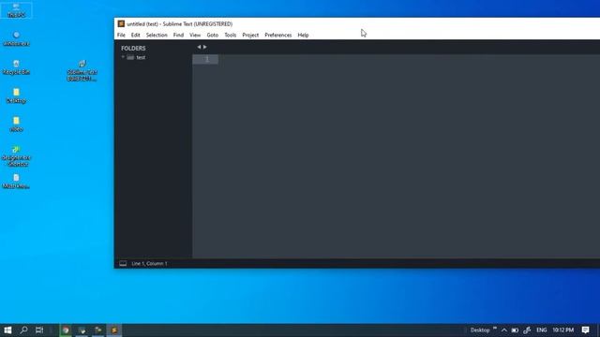Viewport: 600px width, 337px height.
Task: Open the View menu
Action: (x=195, y=36)
